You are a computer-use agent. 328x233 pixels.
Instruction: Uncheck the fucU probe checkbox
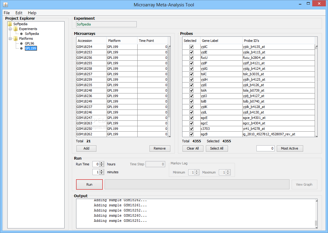click(x=191, y=58)
